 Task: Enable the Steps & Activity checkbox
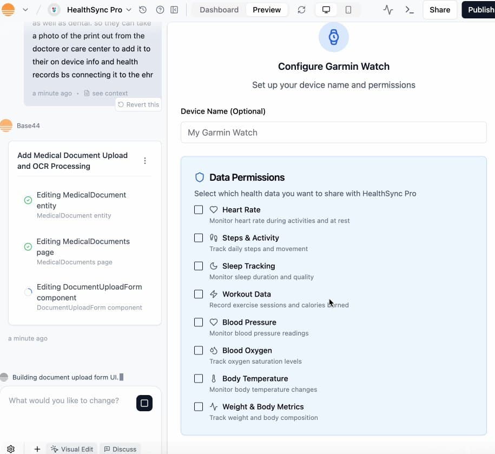[199, 238]
